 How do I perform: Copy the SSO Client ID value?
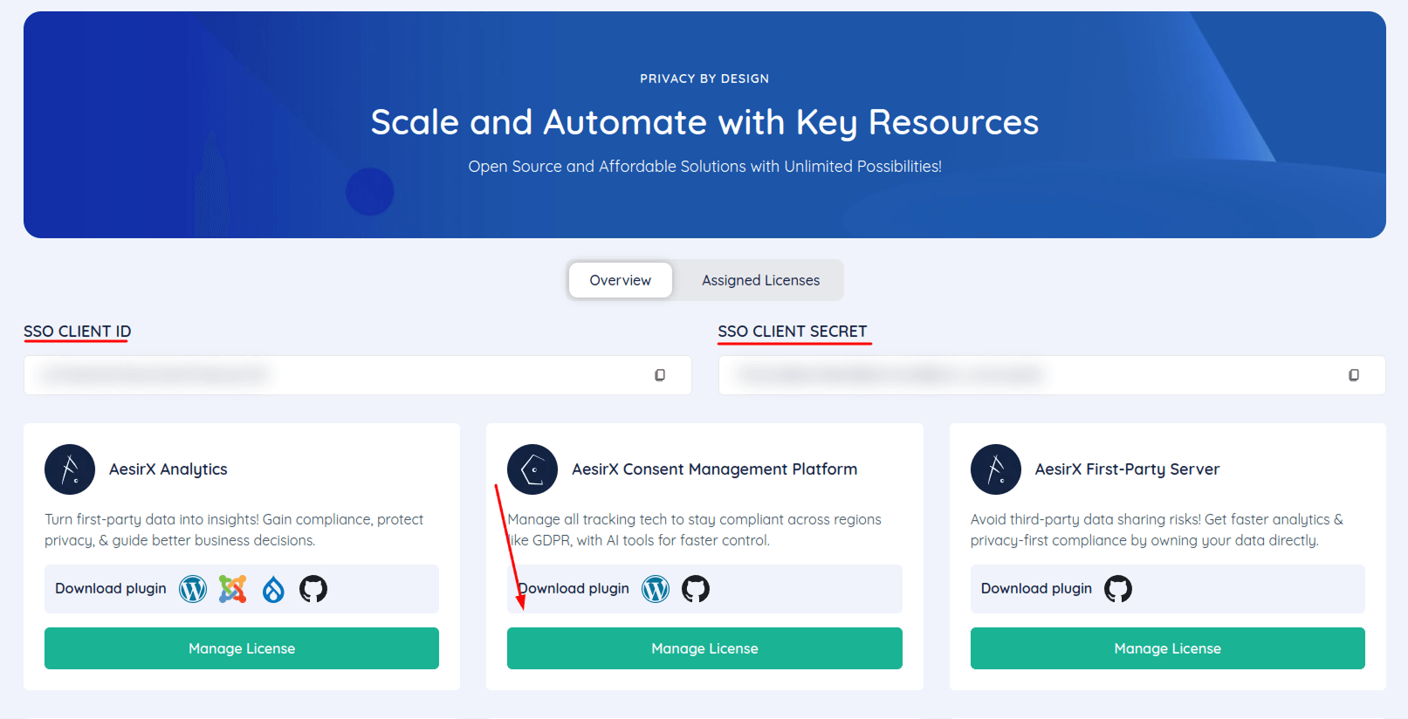coord(660,374)
